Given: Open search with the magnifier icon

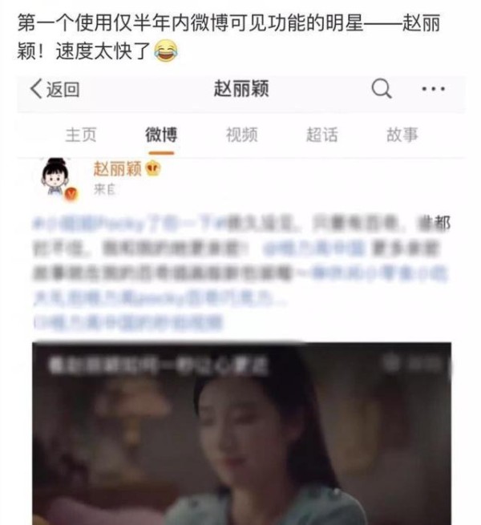Looking at the screenshot, I should (382, 88).
